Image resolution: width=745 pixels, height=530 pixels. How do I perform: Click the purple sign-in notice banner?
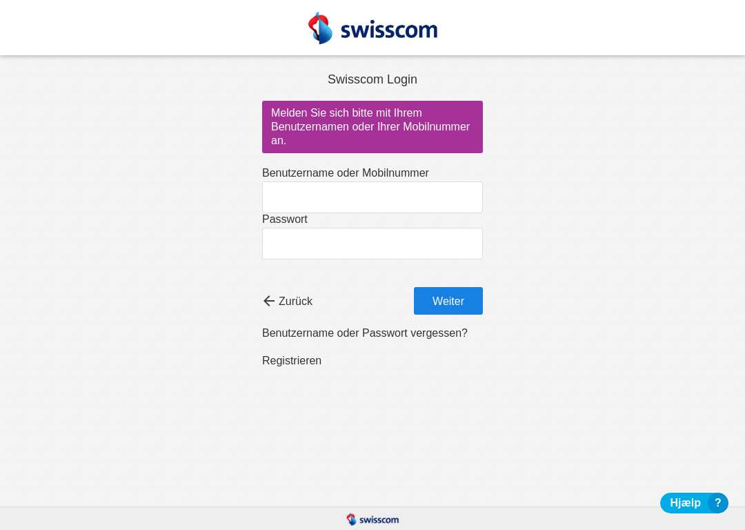pyautogui.click(x=372, y=127)
